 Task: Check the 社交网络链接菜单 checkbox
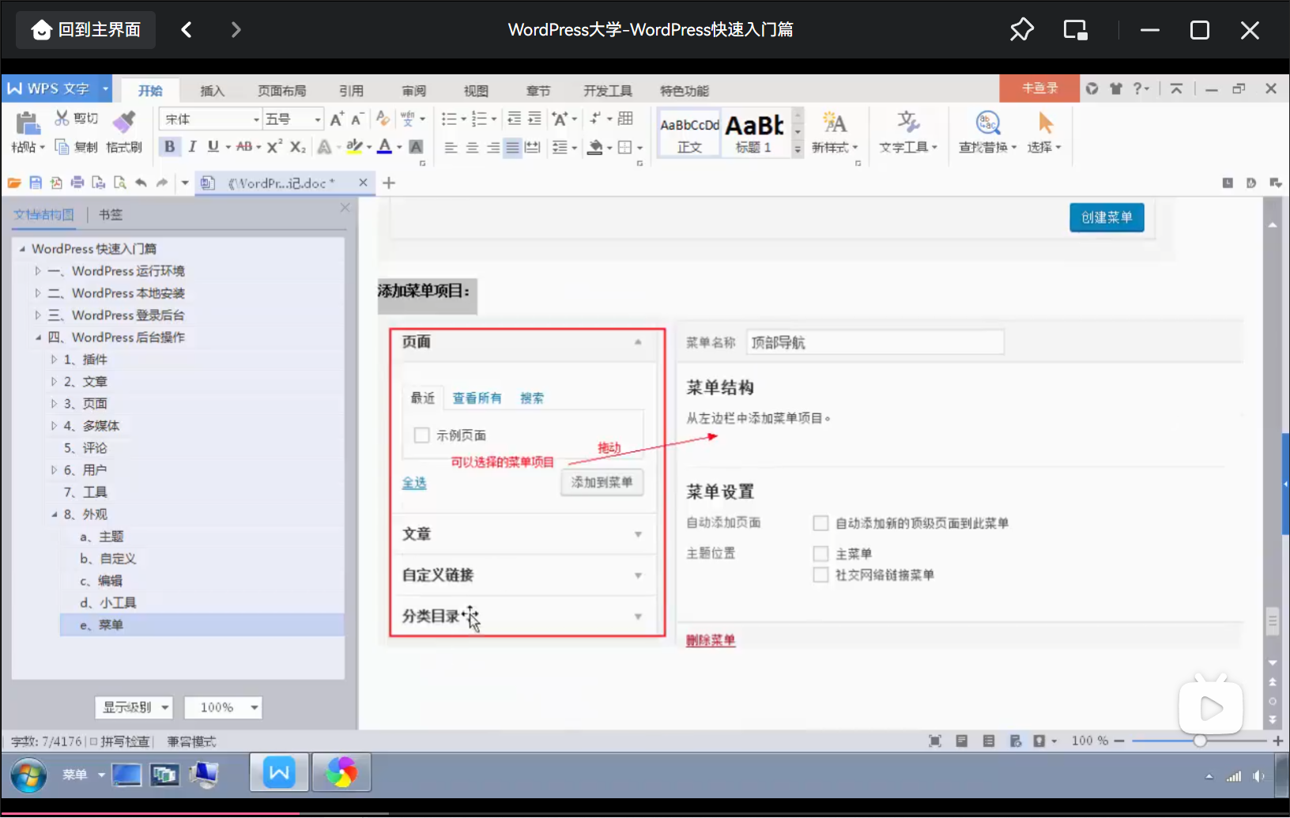(820, 575)
